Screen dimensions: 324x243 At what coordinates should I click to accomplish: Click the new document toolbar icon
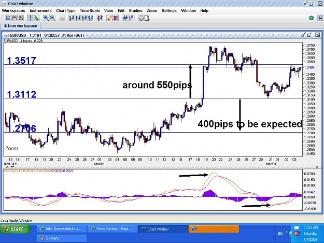click(8, 18)
